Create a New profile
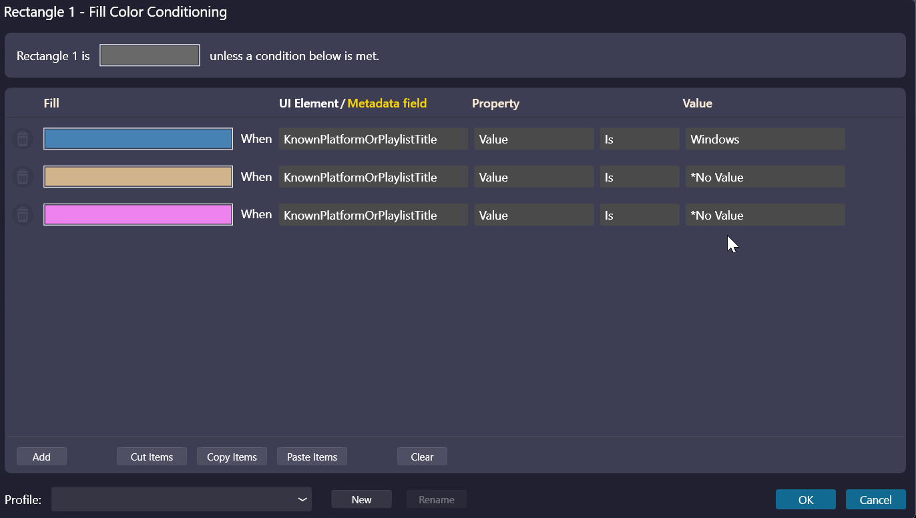The width and height of the screenshot is (916, 518). pos(361,499)
